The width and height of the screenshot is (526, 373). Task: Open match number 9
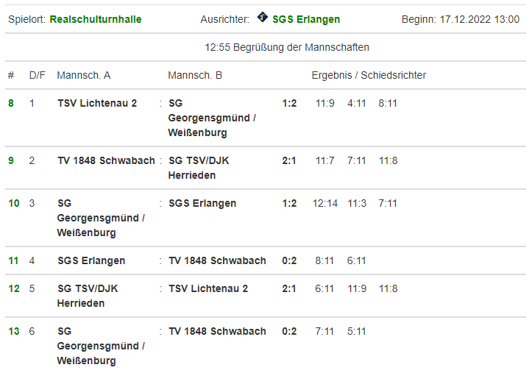pyautogui.click(x=11, y=160)
